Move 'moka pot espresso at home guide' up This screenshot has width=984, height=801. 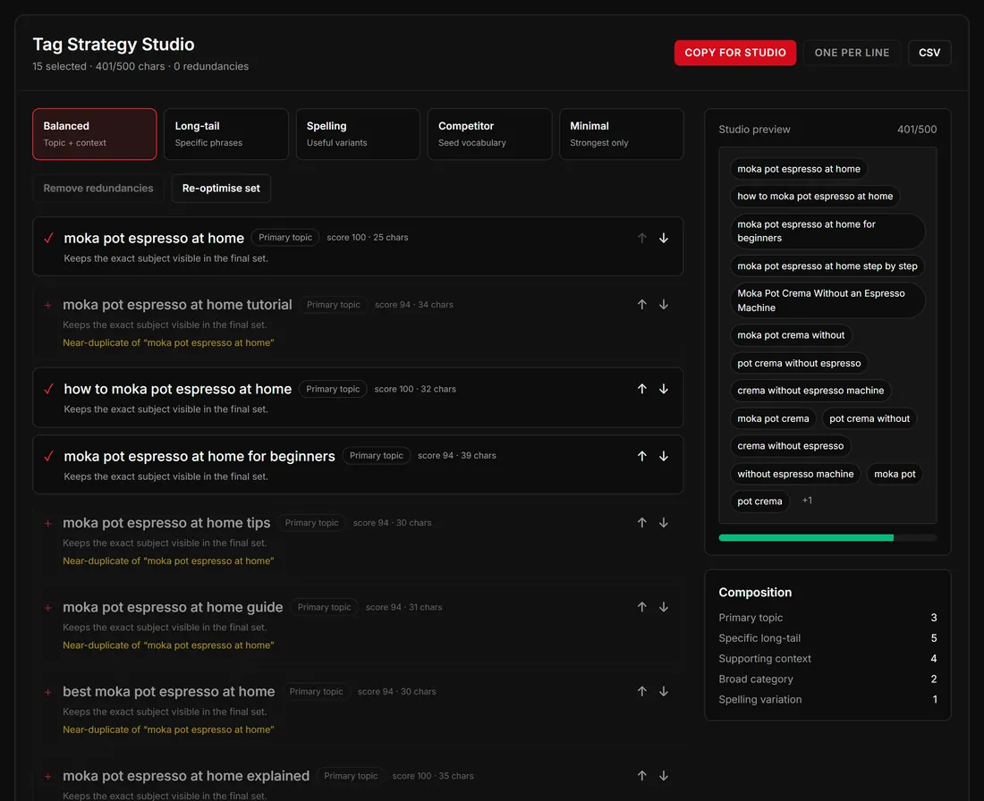coord(642,607)
